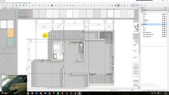The image size is (169, 95).
Task: Select the arrow Select tool
Action: tap(3, 5)
